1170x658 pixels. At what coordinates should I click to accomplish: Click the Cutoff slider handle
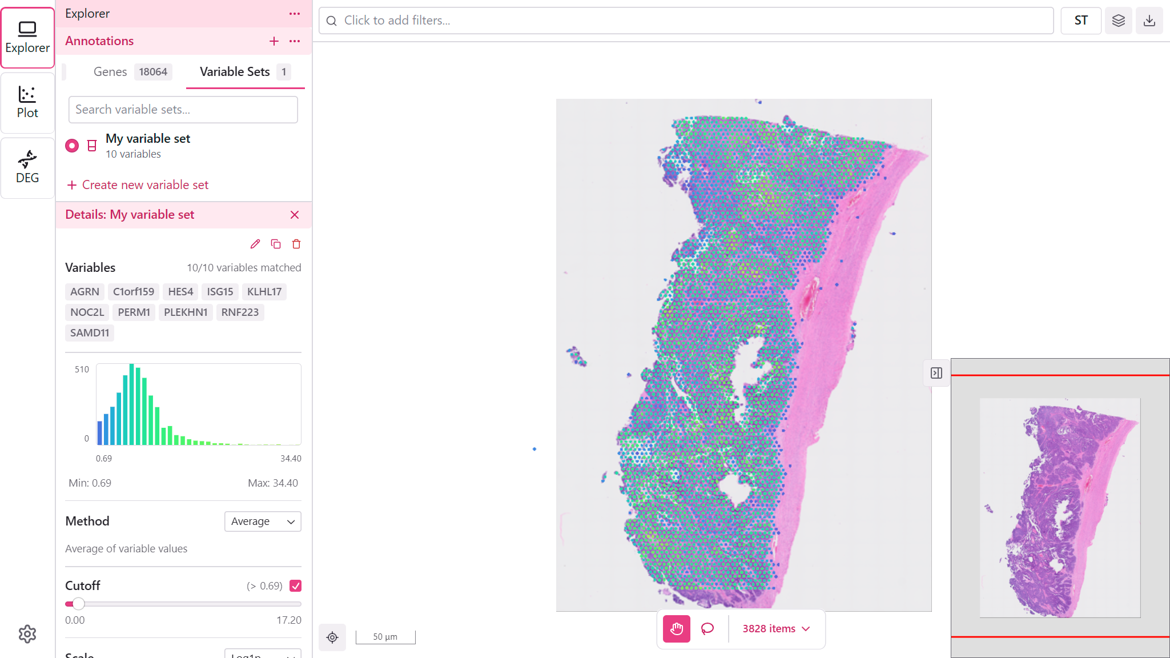pyautogui.click(x=79, y=604)
